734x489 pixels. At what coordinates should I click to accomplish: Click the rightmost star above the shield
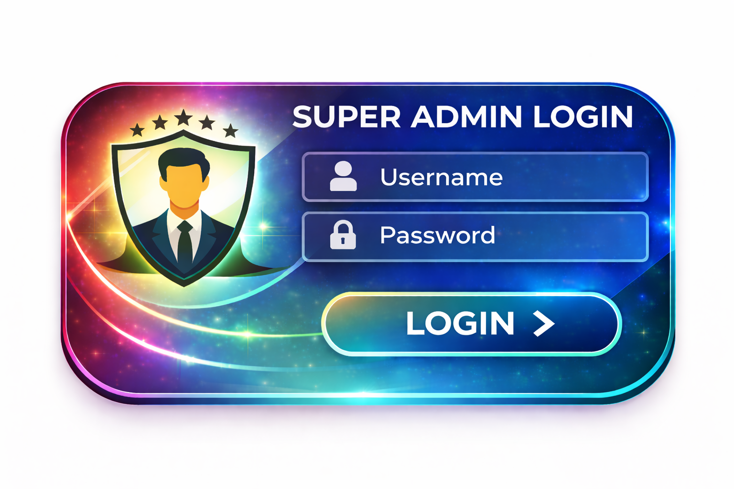tap(231, 130)
